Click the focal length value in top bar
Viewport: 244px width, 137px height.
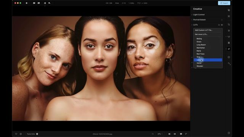(x=117, y=3)
